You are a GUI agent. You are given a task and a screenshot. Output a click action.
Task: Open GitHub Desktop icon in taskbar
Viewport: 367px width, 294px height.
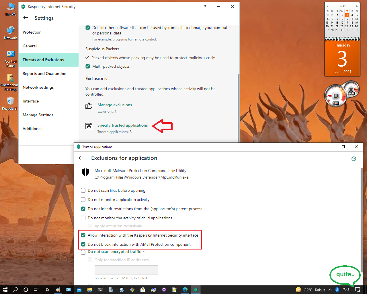click(x=164, y=290)
